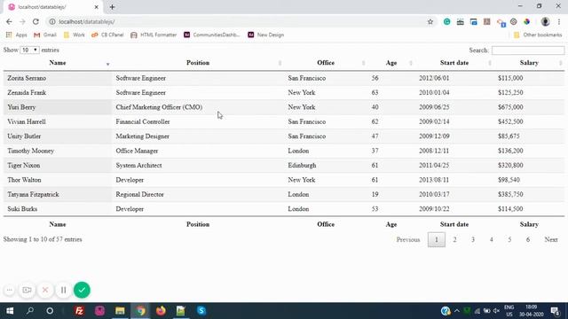The height and width of the screenshot is (319, 568).
Task: Open the Apps bookmark shortcut
Action: pos(16,35)
